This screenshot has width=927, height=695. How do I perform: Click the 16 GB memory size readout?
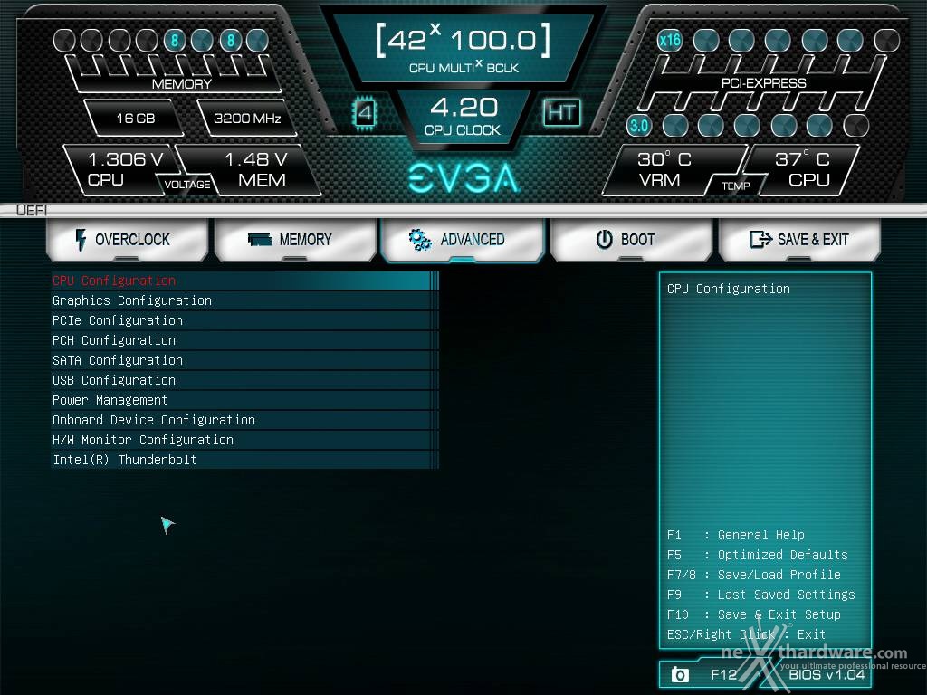coord(136,119)
